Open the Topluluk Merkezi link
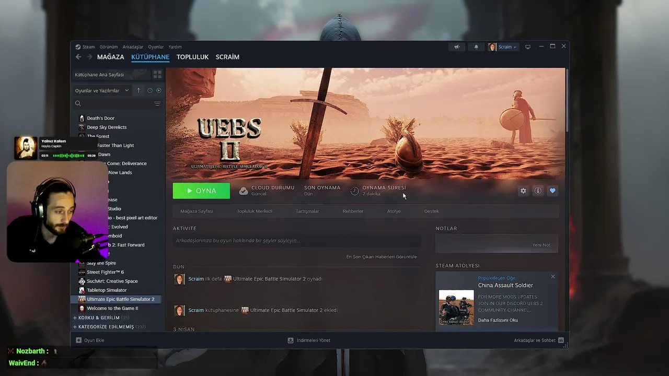 tap(254, 211)
